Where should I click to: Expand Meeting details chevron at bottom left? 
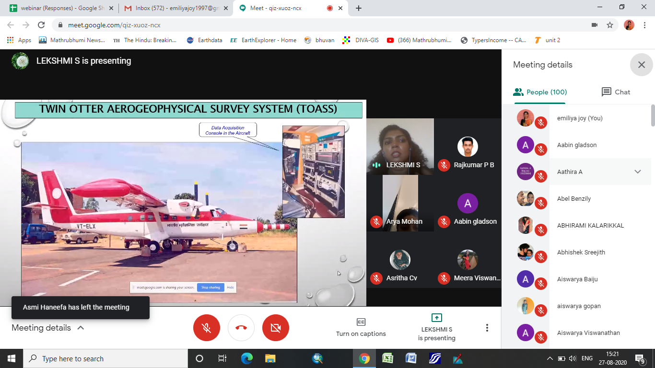pos(81,328)
